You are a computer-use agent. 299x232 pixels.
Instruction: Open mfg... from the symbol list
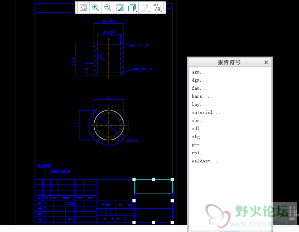(x=199, y=137)
